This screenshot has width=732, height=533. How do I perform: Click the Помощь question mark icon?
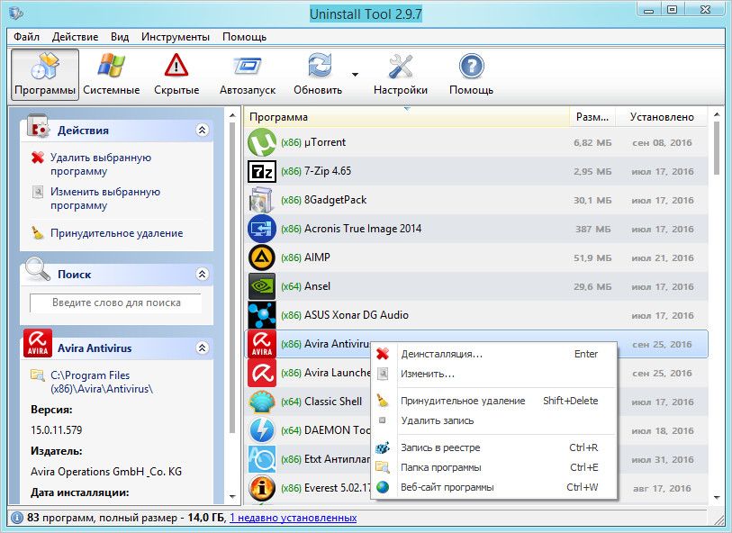472,67
